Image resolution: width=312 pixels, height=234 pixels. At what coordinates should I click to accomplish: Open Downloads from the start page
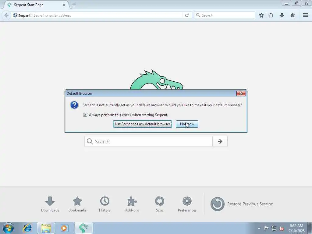(50, 204)
